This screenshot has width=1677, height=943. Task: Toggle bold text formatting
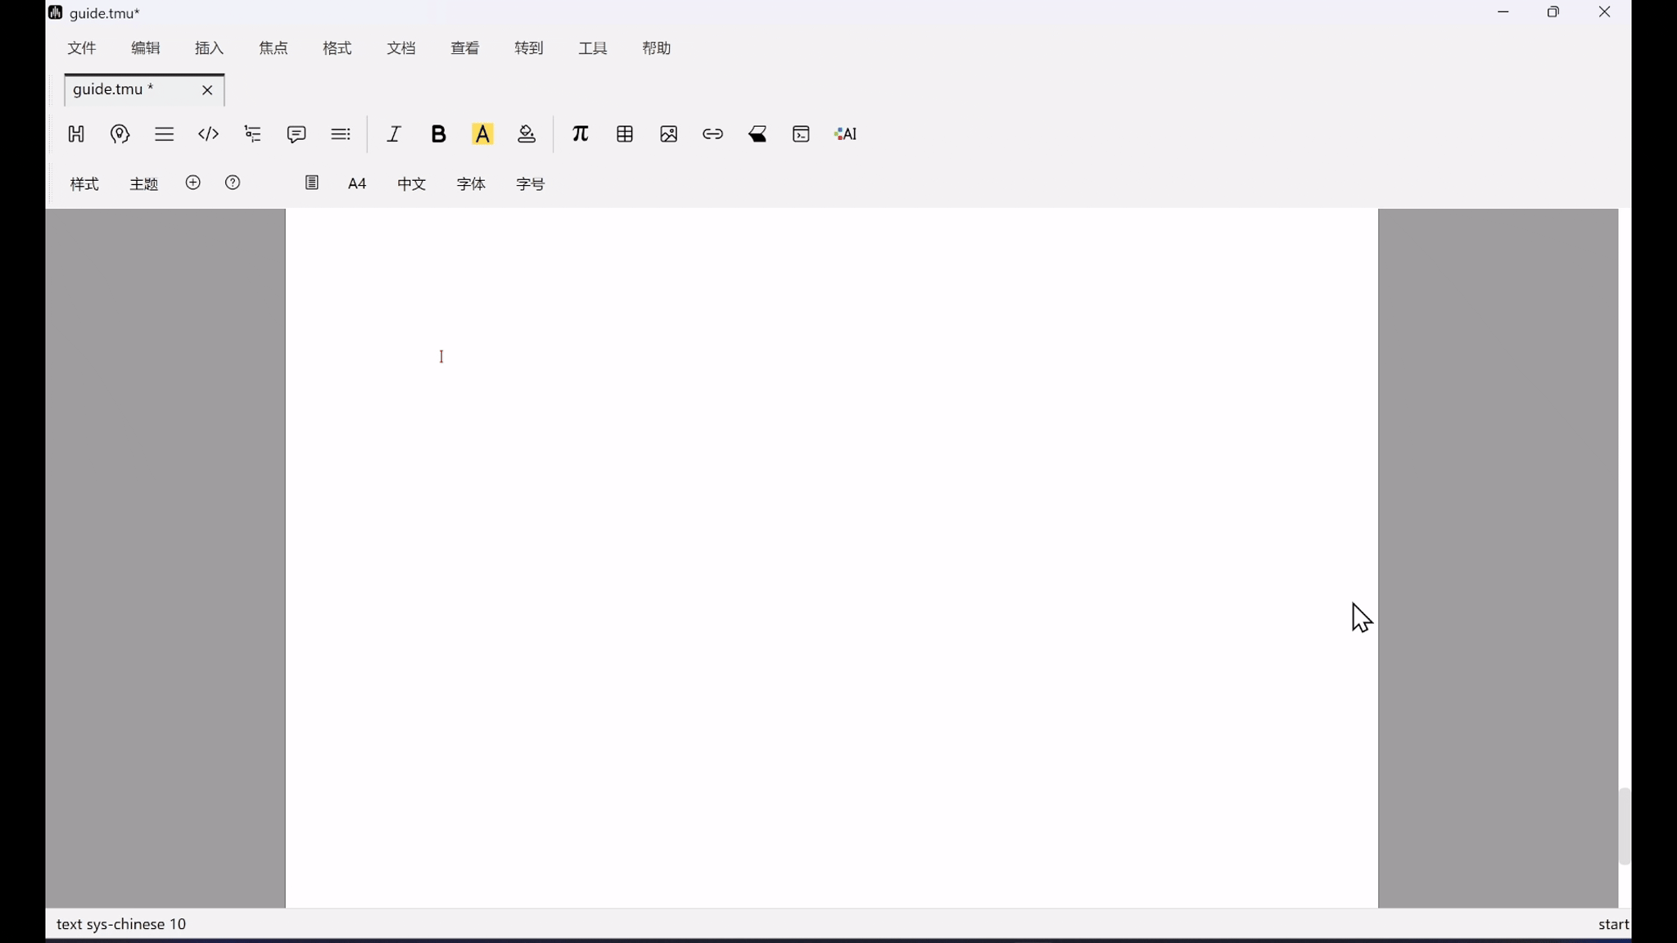438,134
